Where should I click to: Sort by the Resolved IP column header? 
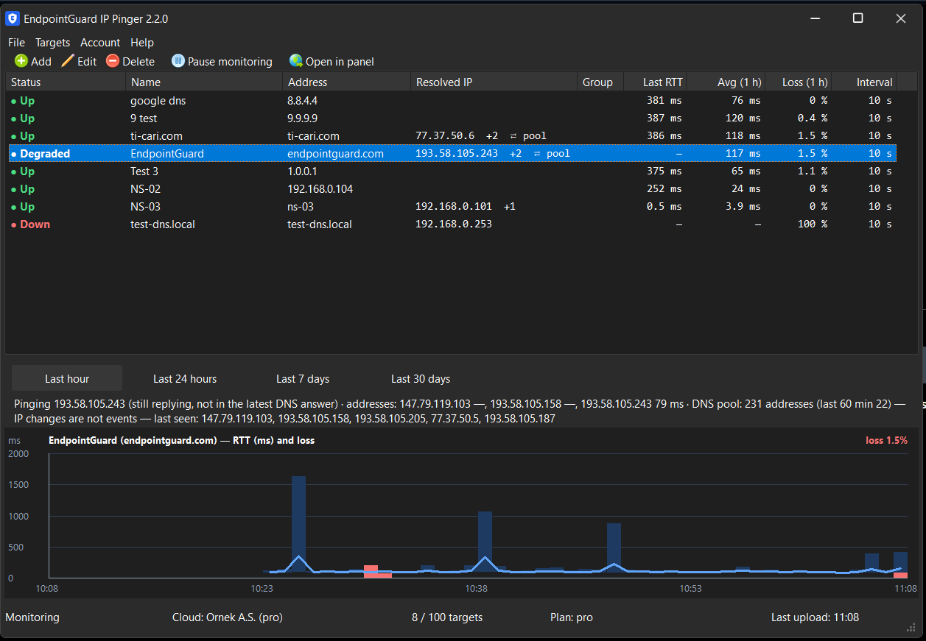coord(494,82)
